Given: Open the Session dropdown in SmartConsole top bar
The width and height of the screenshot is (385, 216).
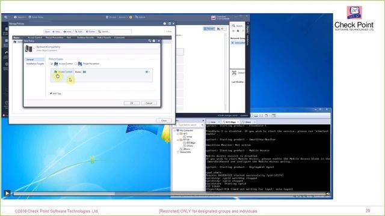Looking at the screenshot, I should [x=123, y=17].
